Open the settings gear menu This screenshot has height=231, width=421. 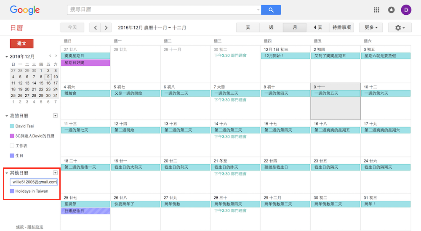[x=400, y=28]
